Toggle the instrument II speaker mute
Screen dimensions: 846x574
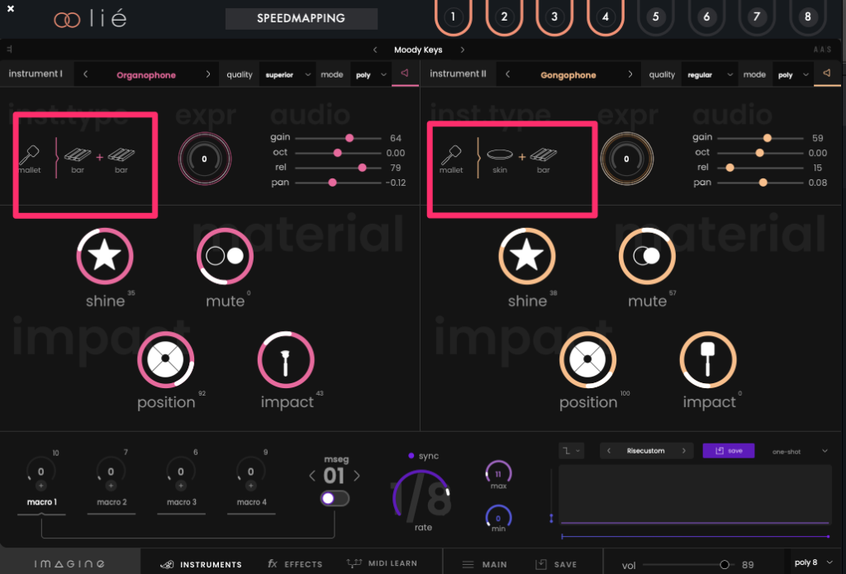827,74
